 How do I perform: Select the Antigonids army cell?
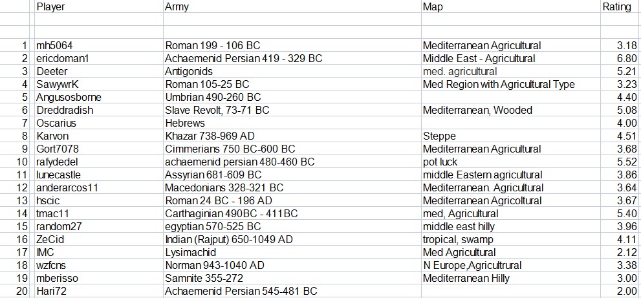[x=292, y=72]
